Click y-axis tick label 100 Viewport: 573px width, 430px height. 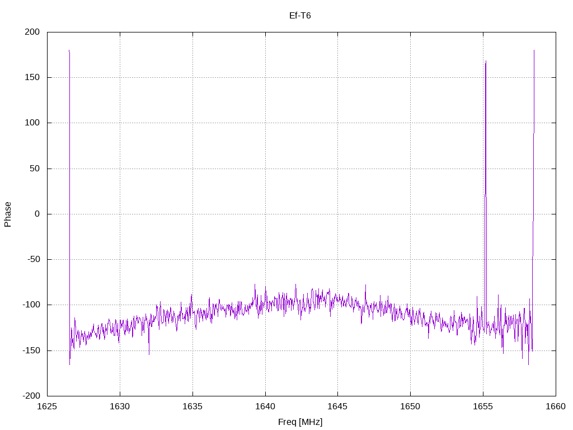click(x=32, y=123)
